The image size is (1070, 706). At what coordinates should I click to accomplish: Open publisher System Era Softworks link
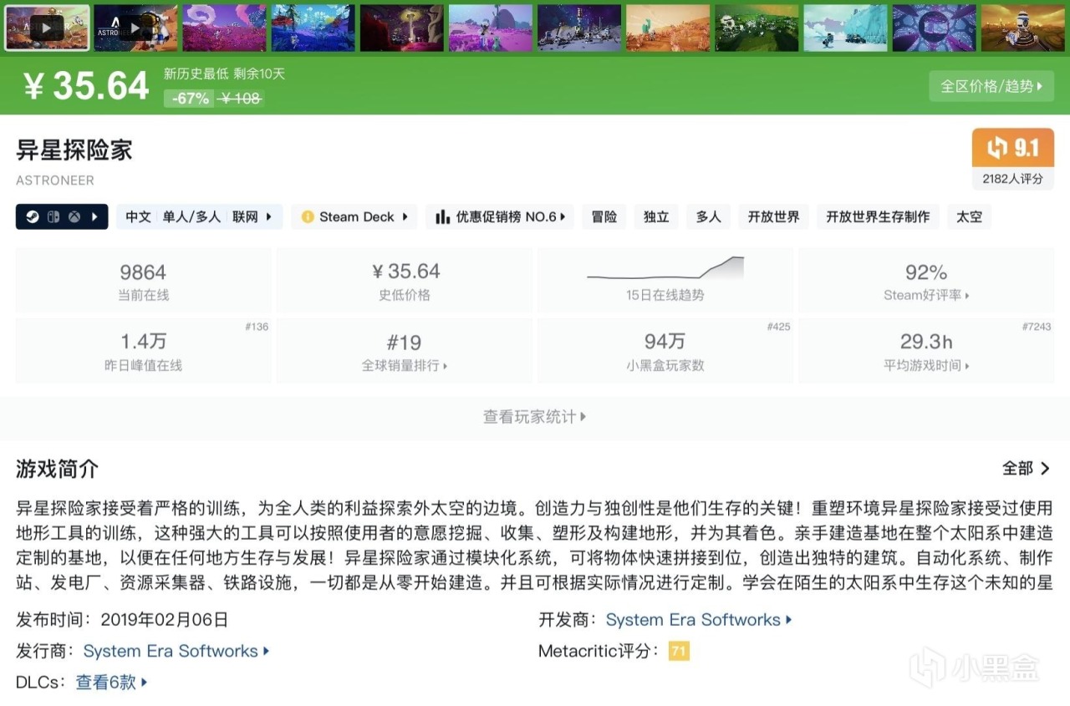pos(176,651)
